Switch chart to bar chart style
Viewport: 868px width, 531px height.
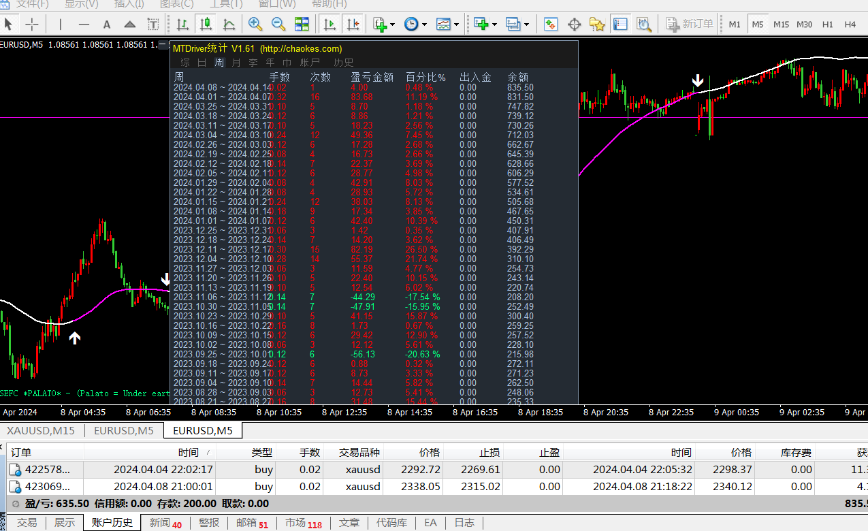pos(182,25)
